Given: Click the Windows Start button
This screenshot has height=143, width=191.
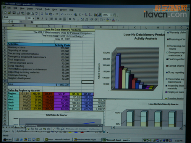Looking at the screenshot, I should (8, 140).
